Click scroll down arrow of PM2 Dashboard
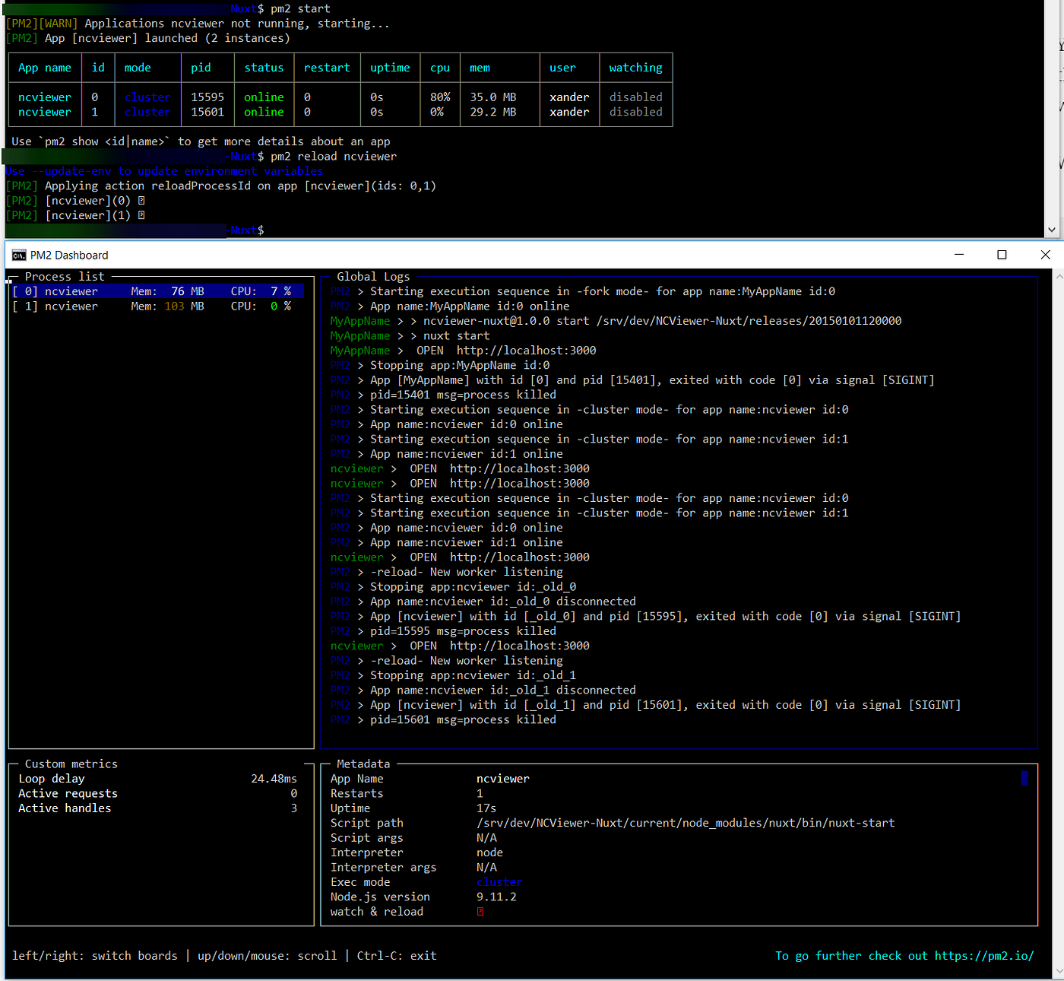1064x981 pixels. pos(1058,971)
